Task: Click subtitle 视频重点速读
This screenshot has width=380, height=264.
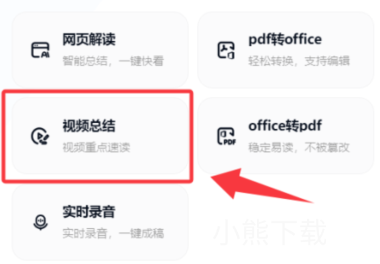Action: 97,147
